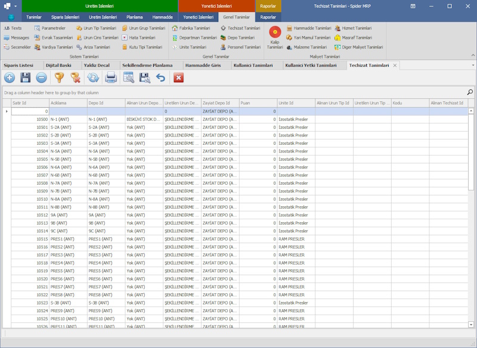Open Vardiya Tanimlari
The height and width of the screenshot is (348, 477).
54,47
